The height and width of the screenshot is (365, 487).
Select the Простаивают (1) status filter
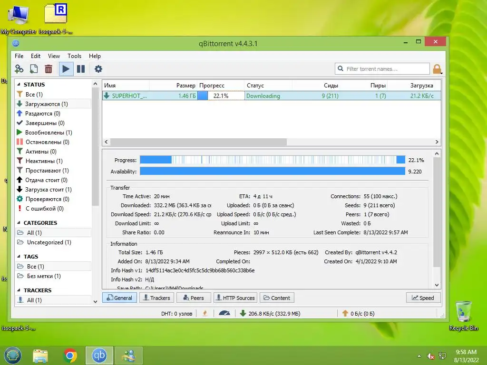53,171
